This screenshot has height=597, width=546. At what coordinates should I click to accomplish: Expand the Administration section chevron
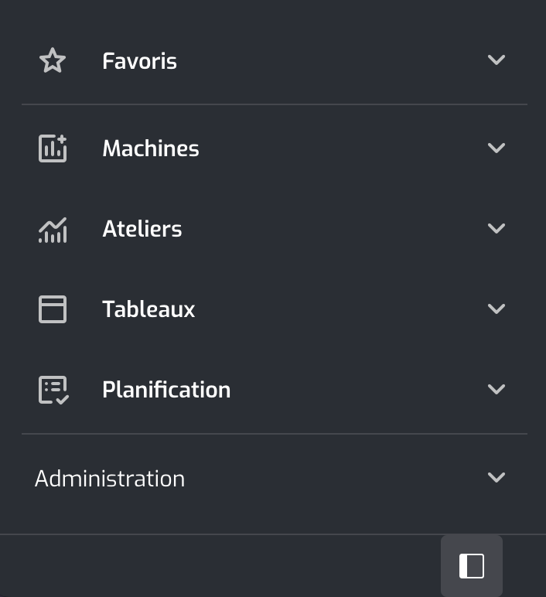point(497,477)
